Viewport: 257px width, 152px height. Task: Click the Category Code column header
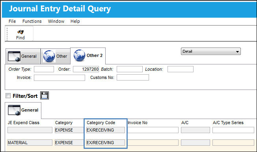pyautogui.click(x=101, y=123)
